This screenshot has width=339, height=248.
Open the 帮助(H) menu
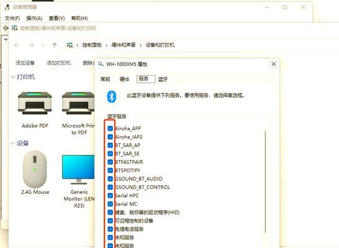[x=79, y=19]
